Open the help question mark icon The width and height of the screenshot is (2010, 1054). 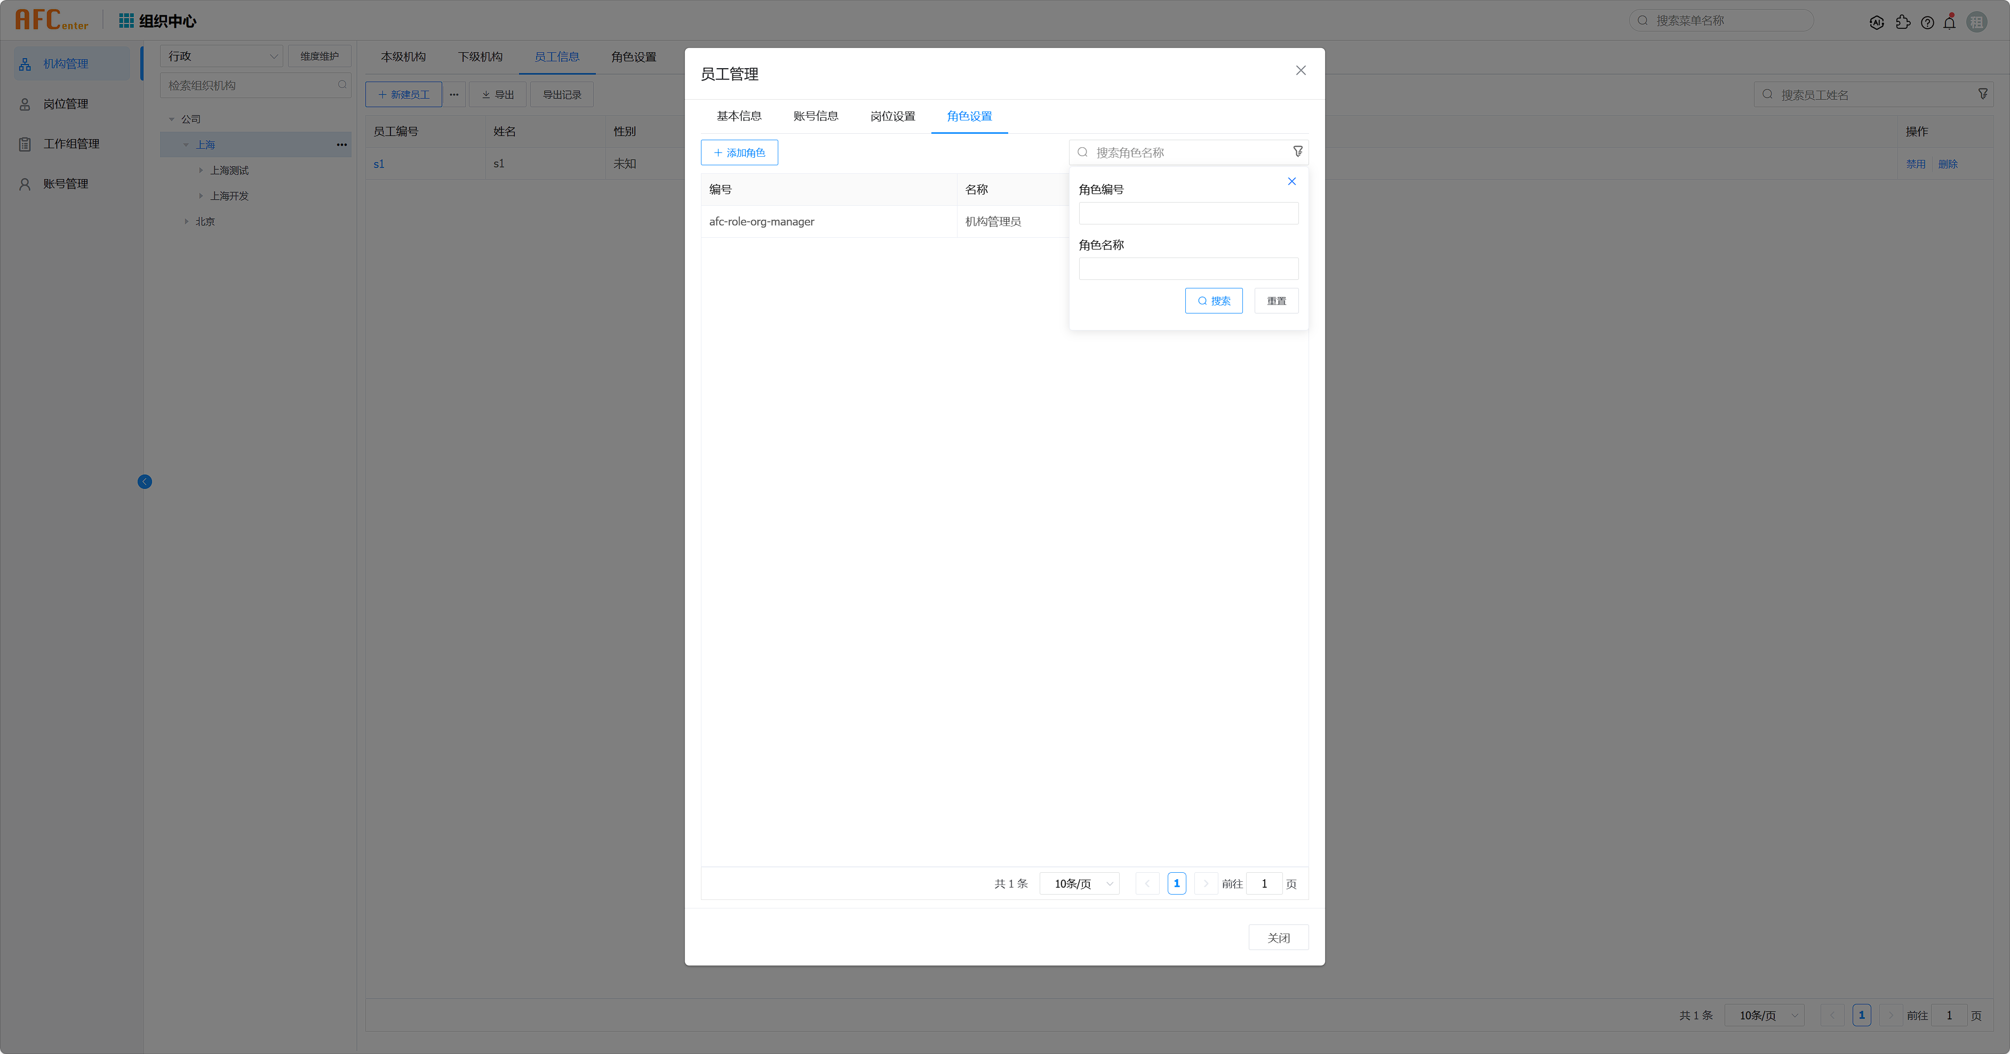pyautogui.click(x=1927, y=22)
